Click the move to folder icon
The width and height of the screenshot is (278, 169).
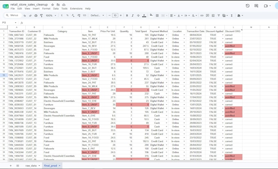coord(58,5)
